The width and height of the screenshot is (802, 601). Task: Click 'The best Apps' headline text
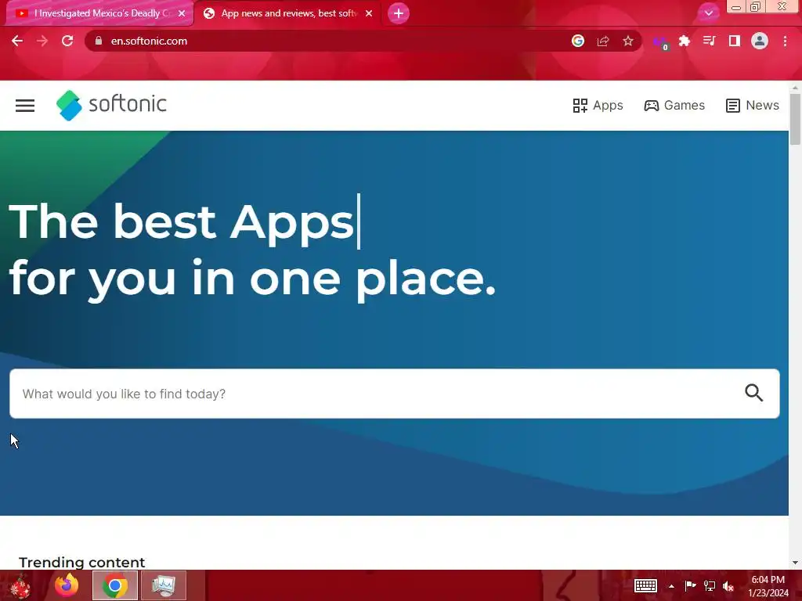[181, 221]
